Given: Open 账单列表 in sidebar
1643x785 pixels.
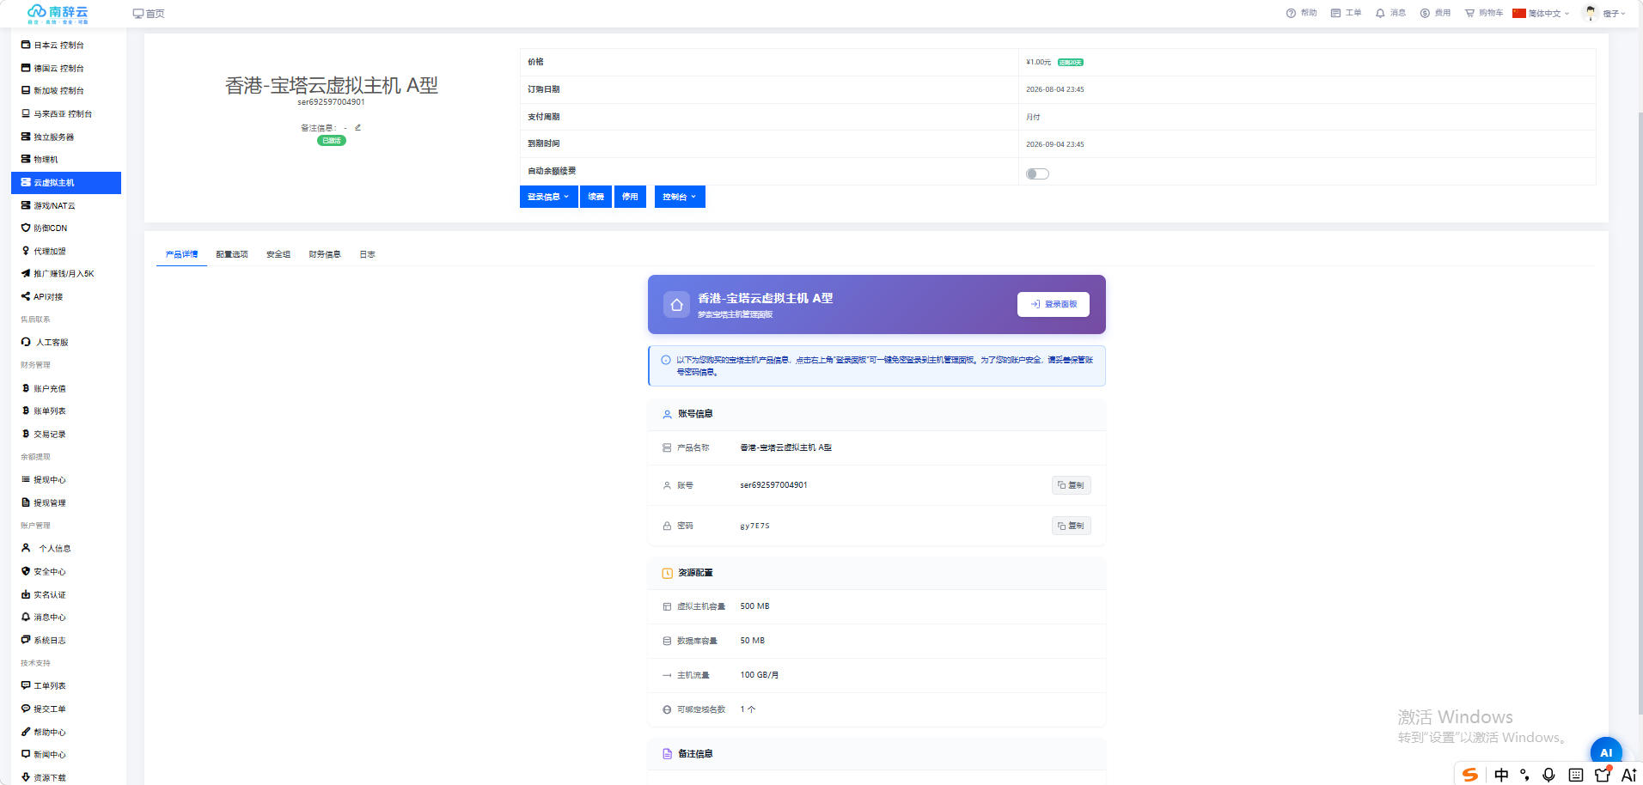Looking at the screenshot, I should (x=66, y=411).
